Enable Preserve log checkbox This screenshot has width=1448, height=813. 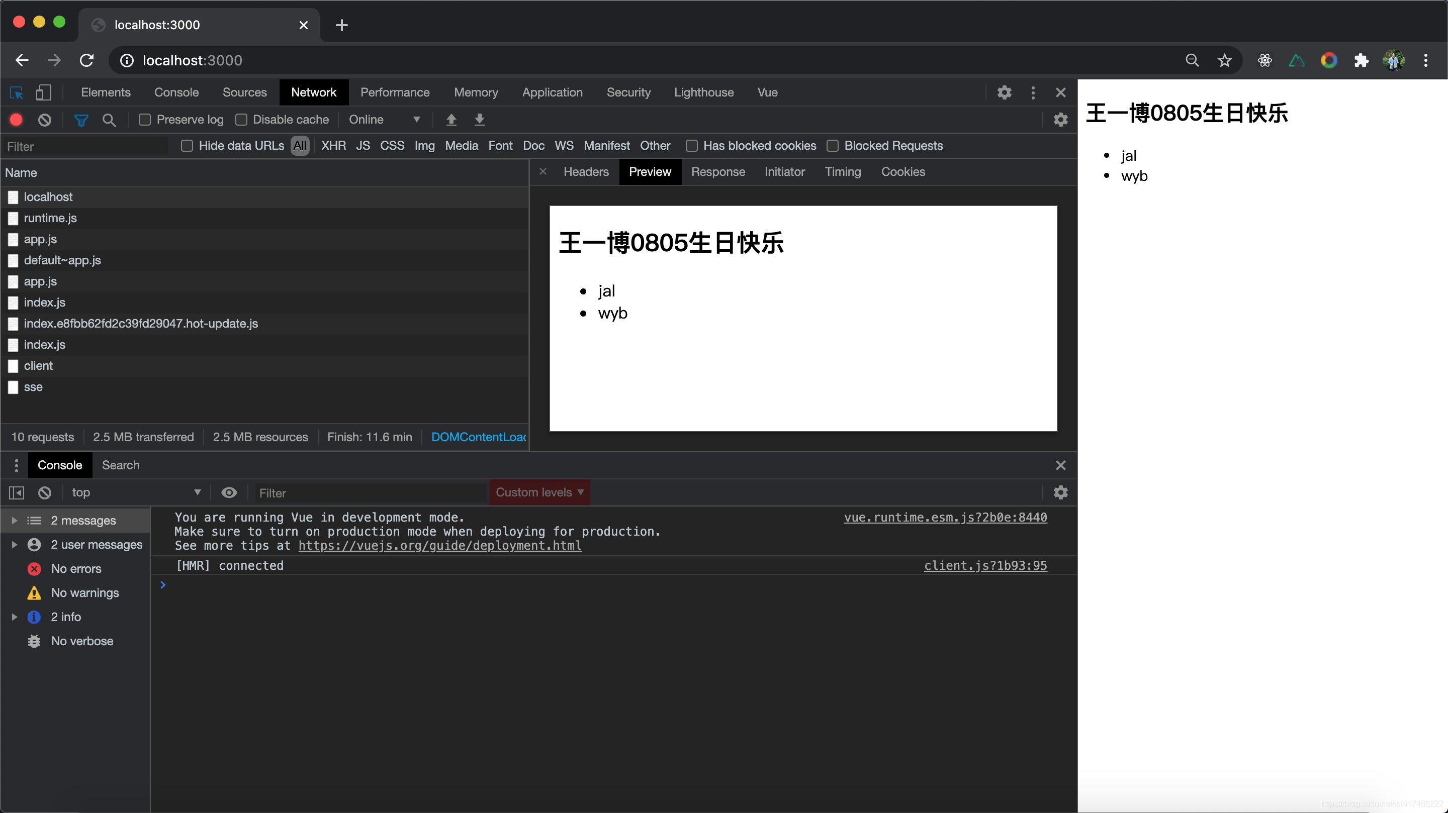point(144,120)
